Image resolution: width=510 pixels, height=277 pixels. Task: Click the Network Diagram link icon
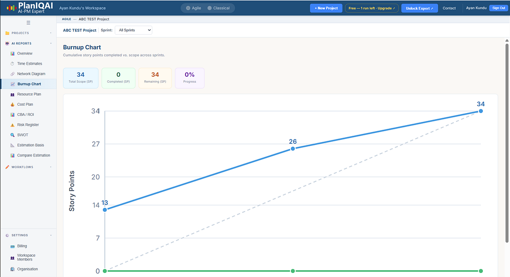pos(12,74)
